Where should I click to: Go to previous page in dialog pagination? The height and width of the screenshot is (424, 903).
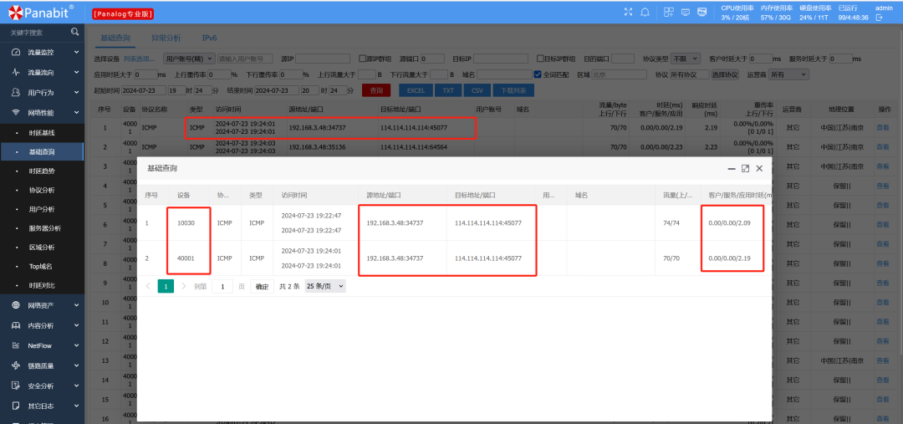point(148,286)
